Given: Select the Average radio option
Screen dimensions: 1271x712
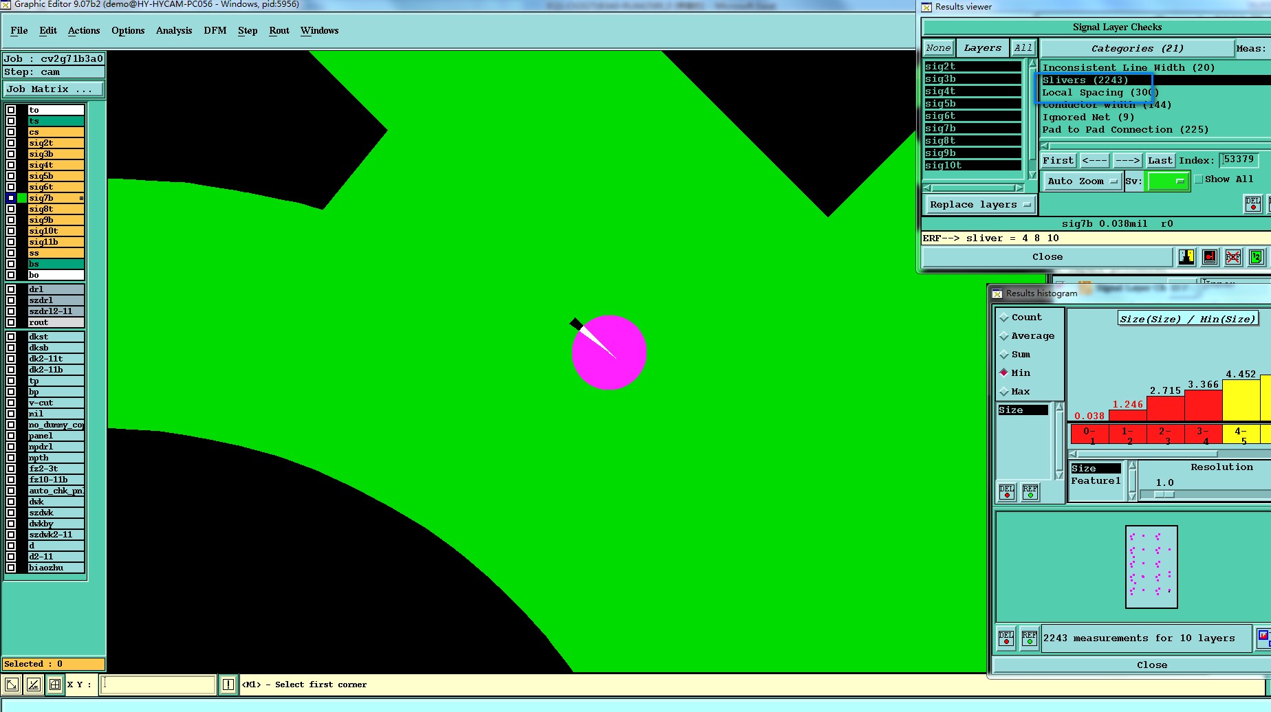Looking at the screenshot, I should [1004, 336].
